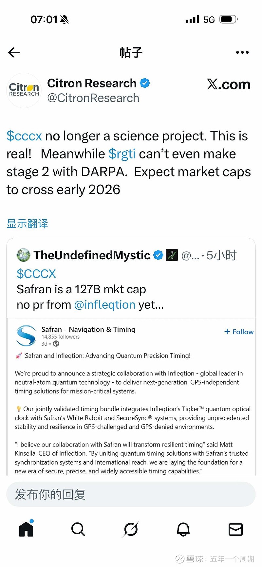262x567 pixels.
Task: Open Citron Research profile avatar
Action: coord(24,90)
